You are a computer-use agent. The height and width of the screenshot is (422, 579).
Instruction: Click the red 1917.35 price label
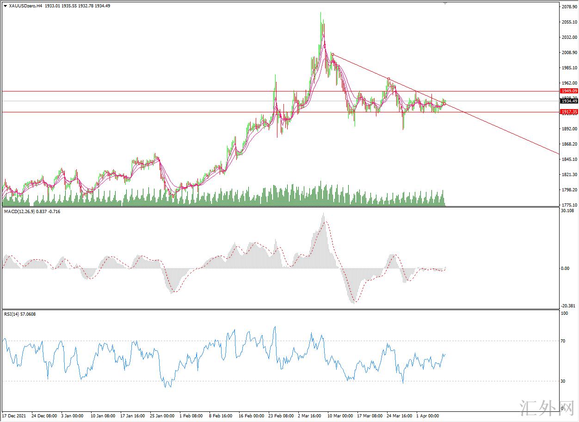[568, 112]
